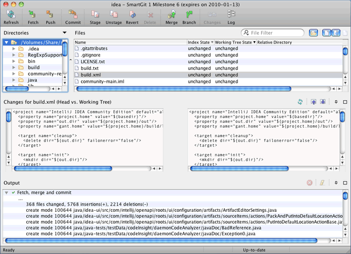
Task: Collapse the Fetch, merge and commit output
Action: (6, 193)
